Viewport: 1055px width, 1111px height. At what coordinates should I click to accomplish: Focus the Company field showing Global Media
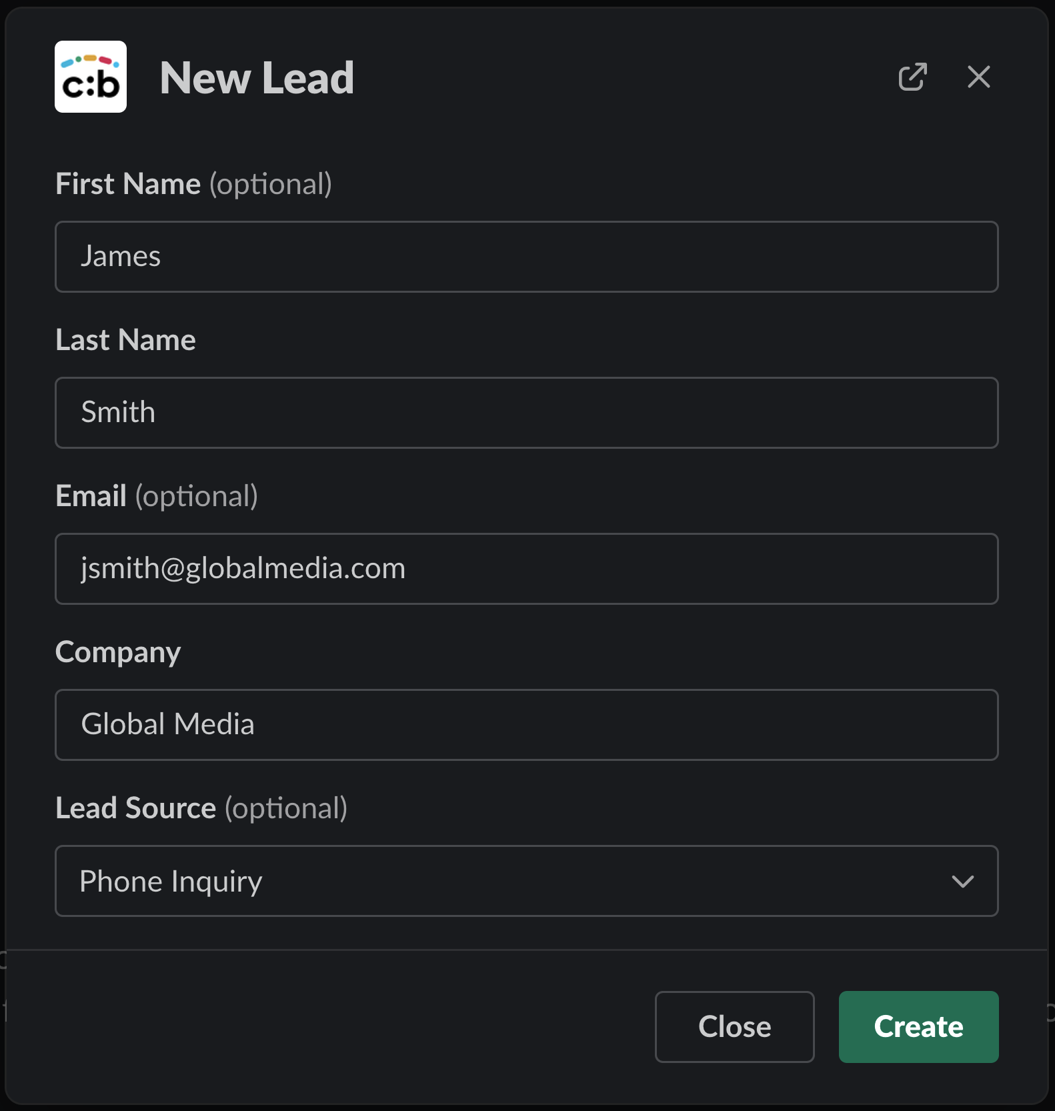click(526, 725)
